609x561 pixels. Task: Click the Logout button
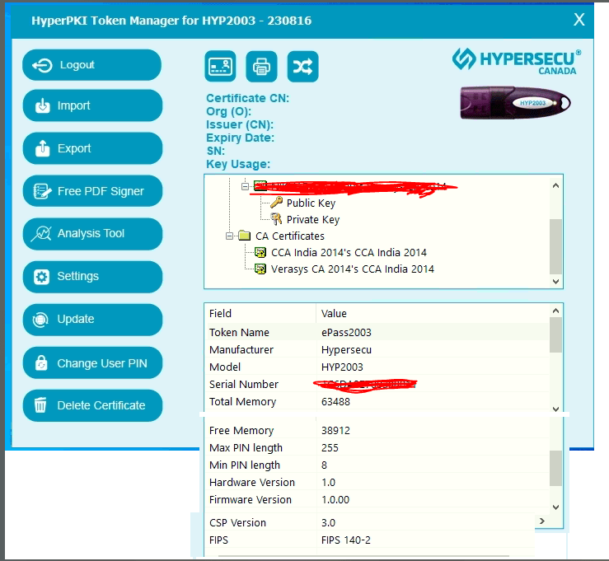[91, 65]
